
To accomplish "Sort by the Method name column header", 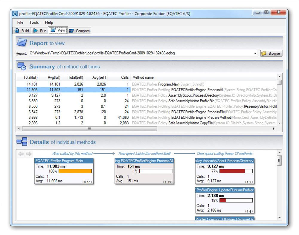I will (x=203, y=77).
